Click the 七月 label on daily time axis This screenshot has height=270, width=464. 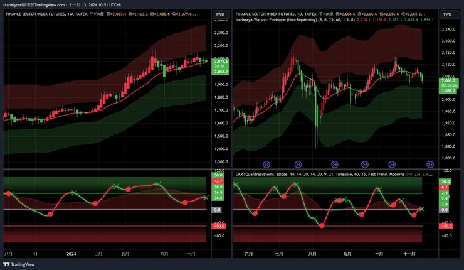click(279, 254)
